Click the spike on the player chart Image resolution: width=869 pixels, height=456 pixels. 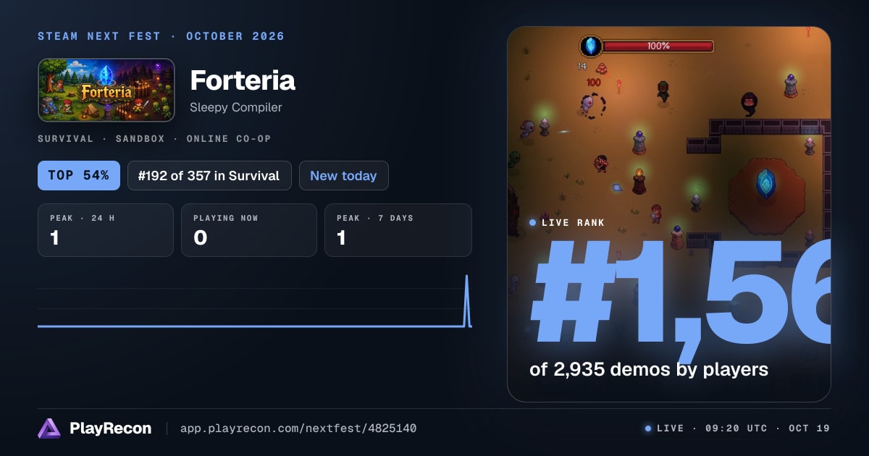[x=466, y=300]
